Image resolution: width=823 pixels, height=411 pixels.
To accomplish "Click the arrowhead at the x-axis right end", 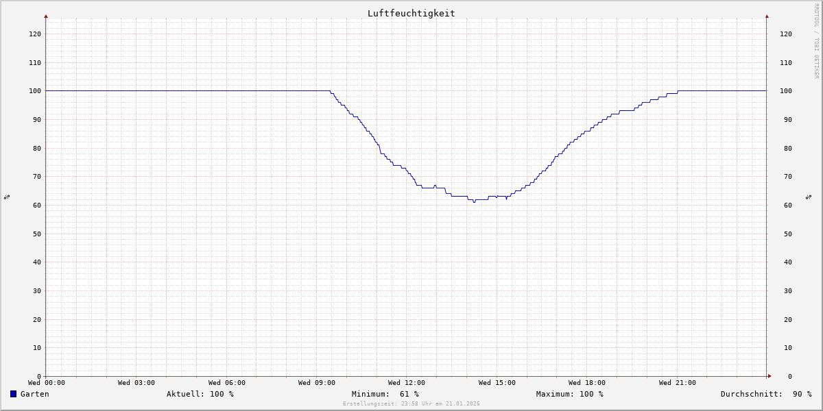I will click(x=770, y=376).
